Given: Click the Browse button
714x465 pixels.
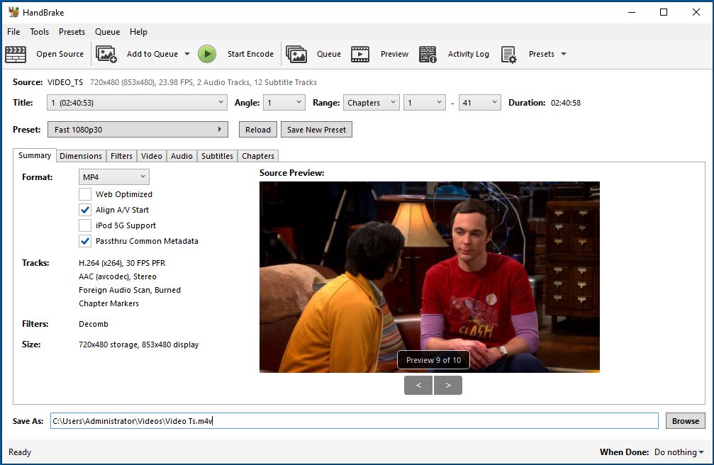Looking at the screenshot, I should pos(685,421).
